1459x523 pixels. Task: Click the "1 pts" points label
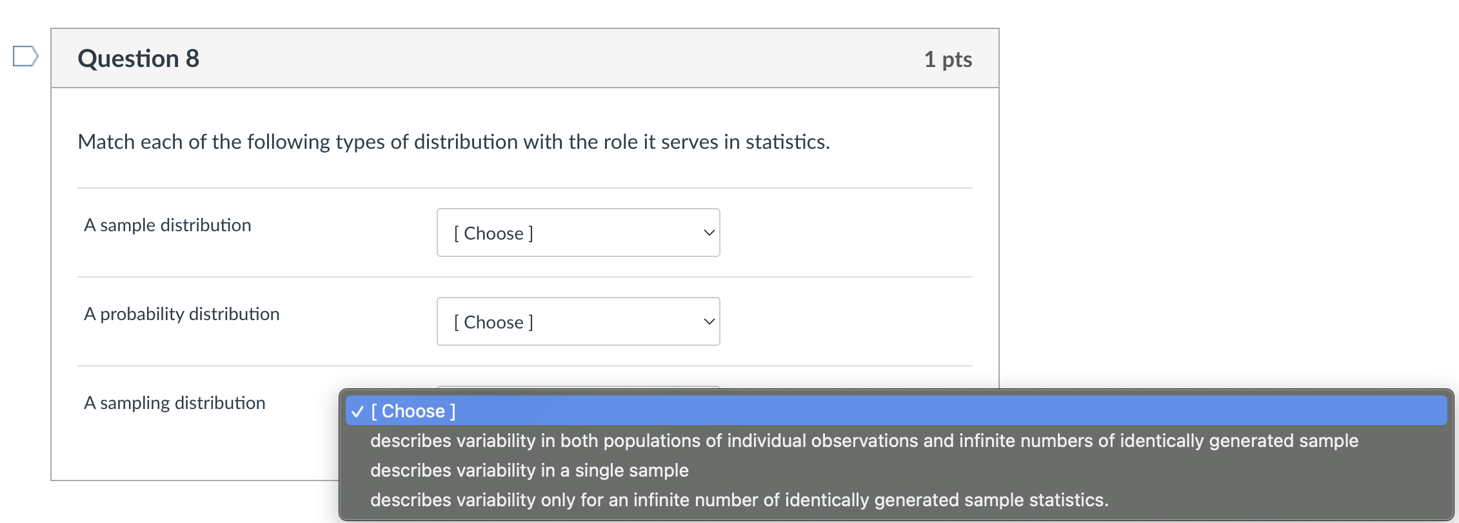coord(948,59)
